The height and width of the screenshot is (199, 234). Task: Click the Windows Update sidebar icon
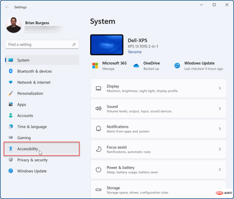(11, 171)
